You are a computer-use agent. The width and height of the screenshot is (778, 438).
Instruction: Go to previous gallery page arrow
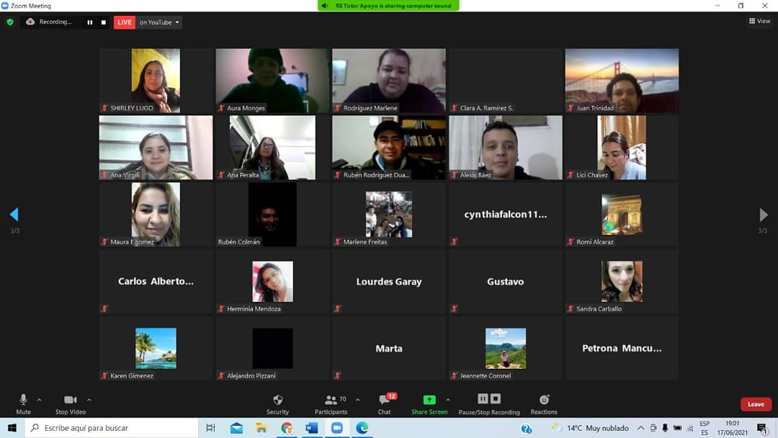coord(14,214)
